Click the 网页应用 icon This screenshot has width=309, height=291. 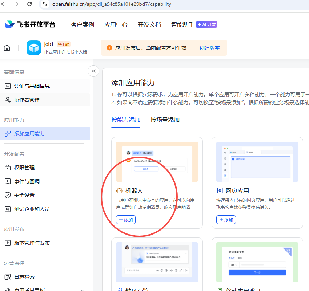pos(220,190)
